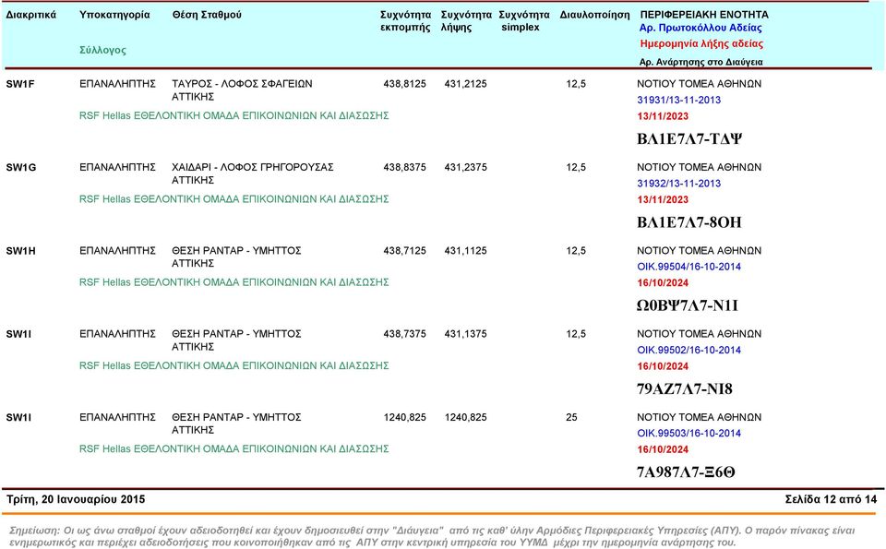The height and width of the screenshot is (549, 886).
Task: Click 'ΧΑΪΔΑΡΙ - ΛΟΦΟΣ ΓΡΗΓΟΡΟΥΣΑΣ' station location
Action: [253, 167]
